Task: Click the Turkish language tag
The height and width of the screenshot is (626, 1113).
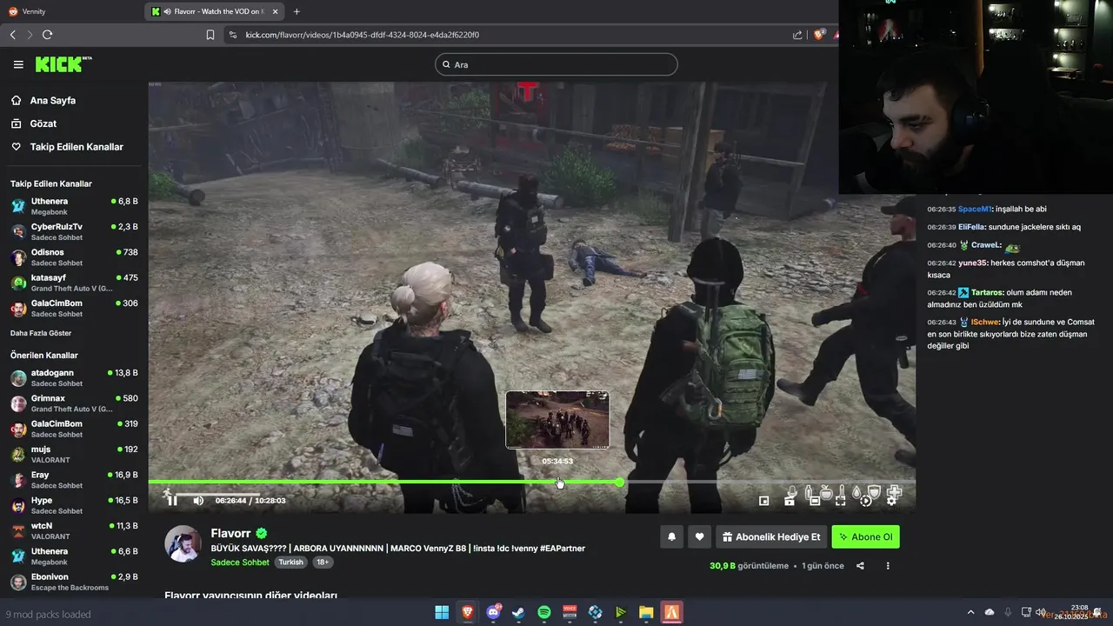Action: (290, 562)
